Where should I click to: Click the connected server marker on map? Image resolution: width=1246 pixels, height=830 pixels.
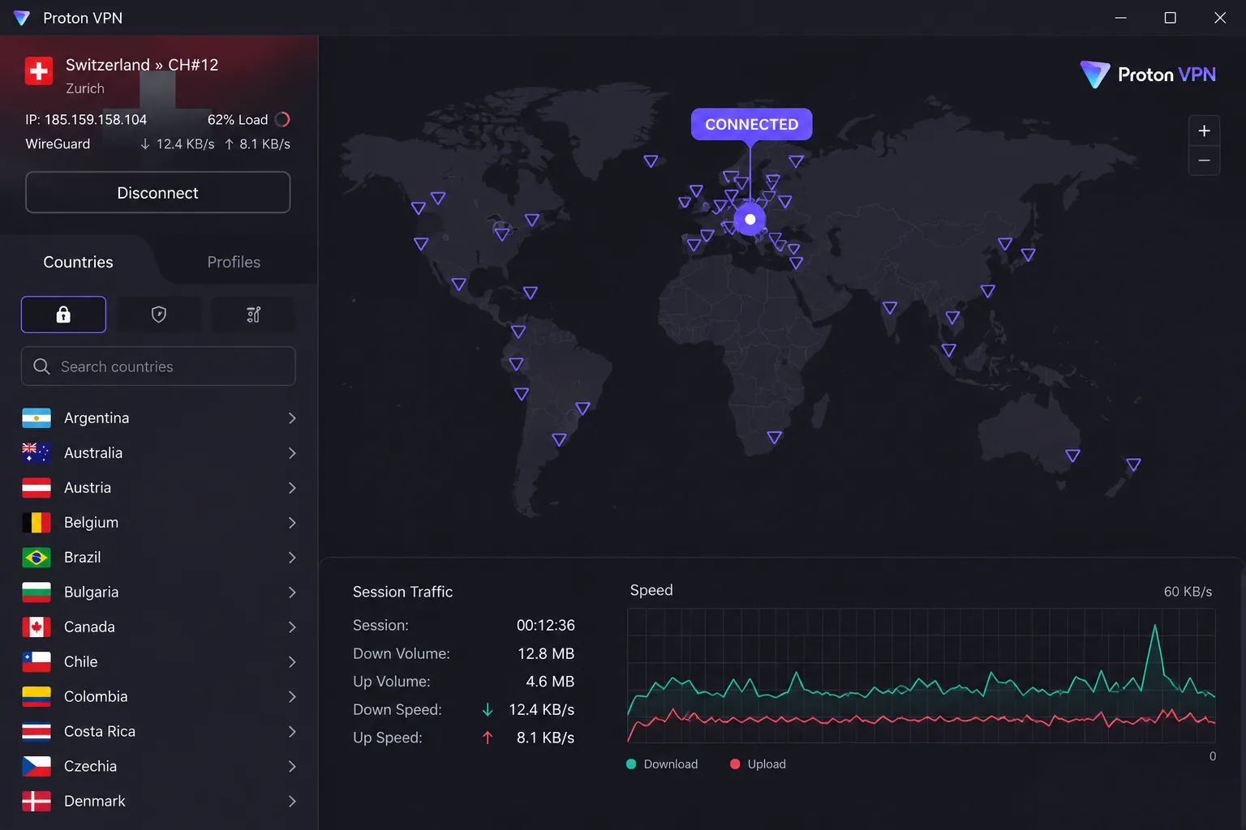click(x=750, y=220)
